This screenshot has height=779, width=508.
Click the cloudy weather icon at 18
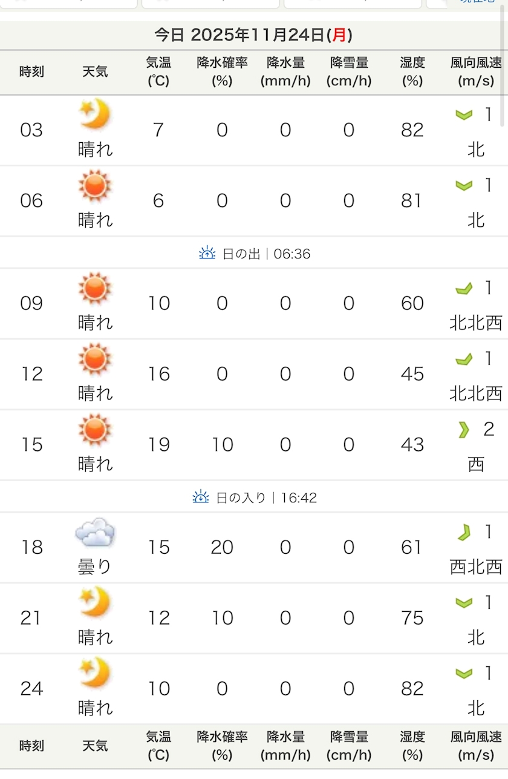click(95, 533)
